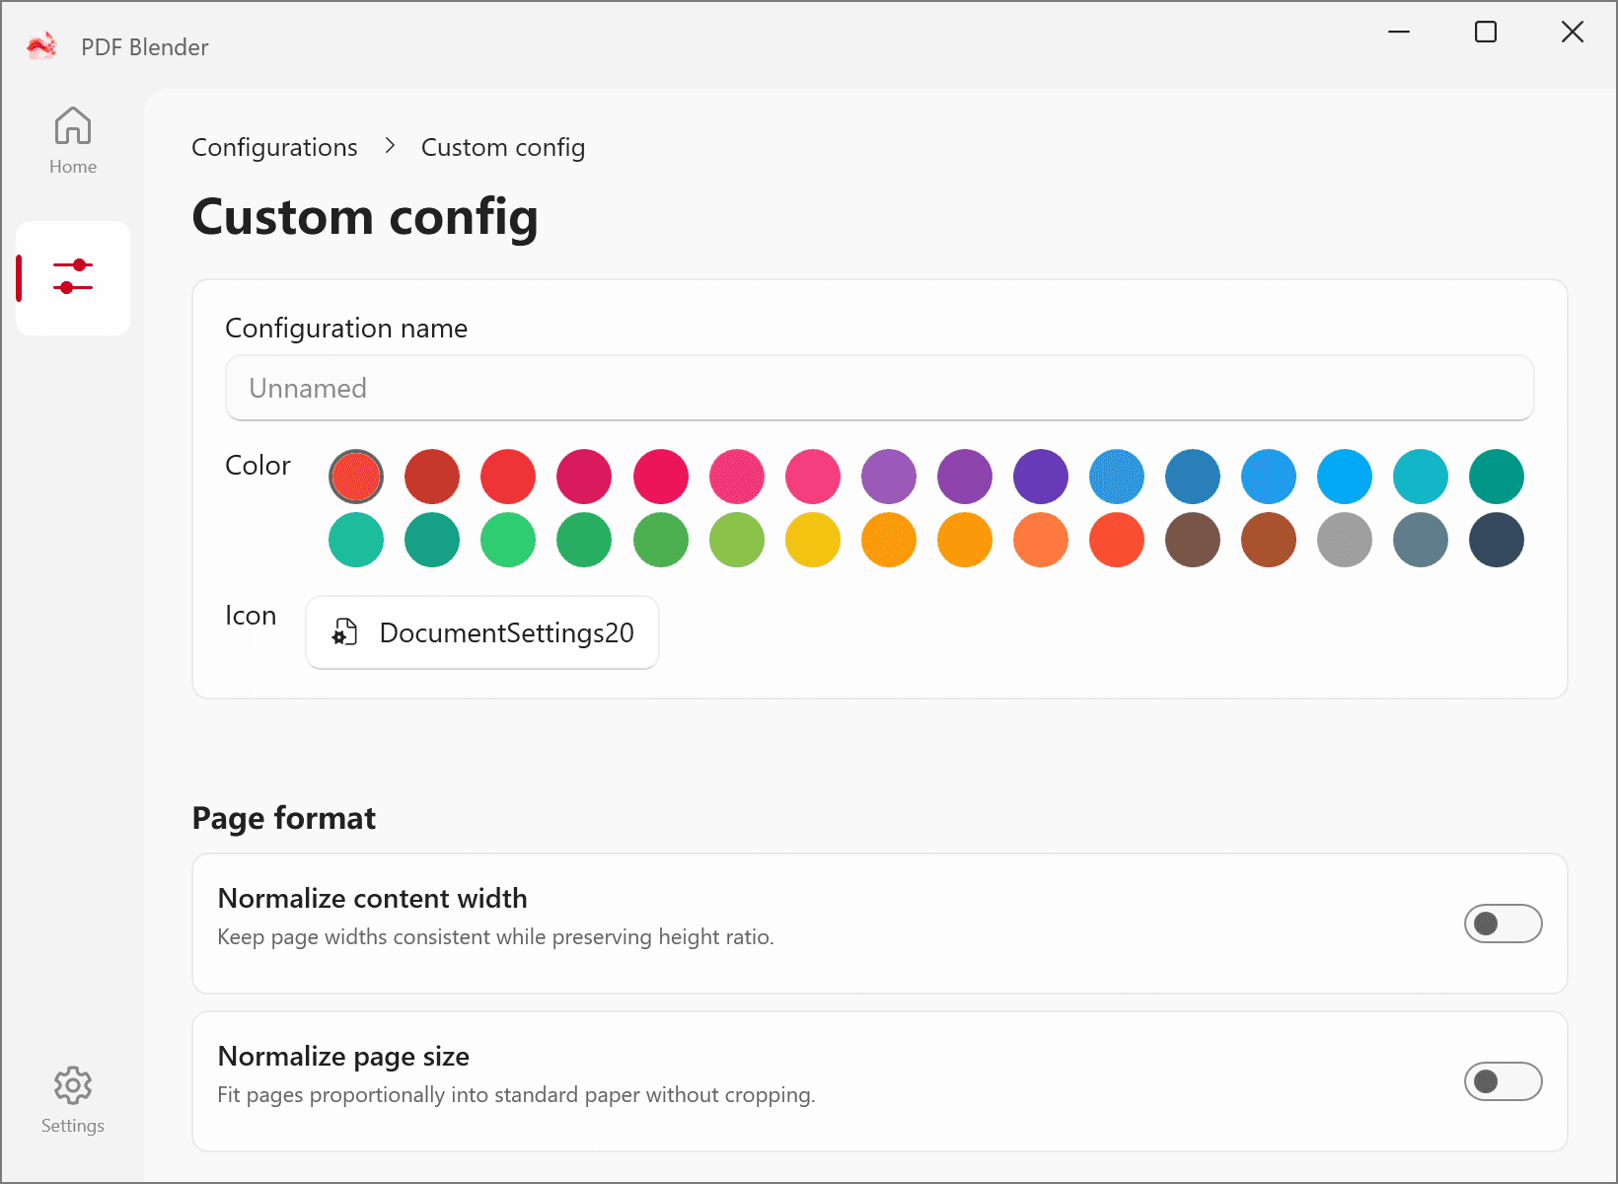Minimize the PDF Blender window
The width and height of the screenshot is (1618, 1184).
pos(1399,32)
